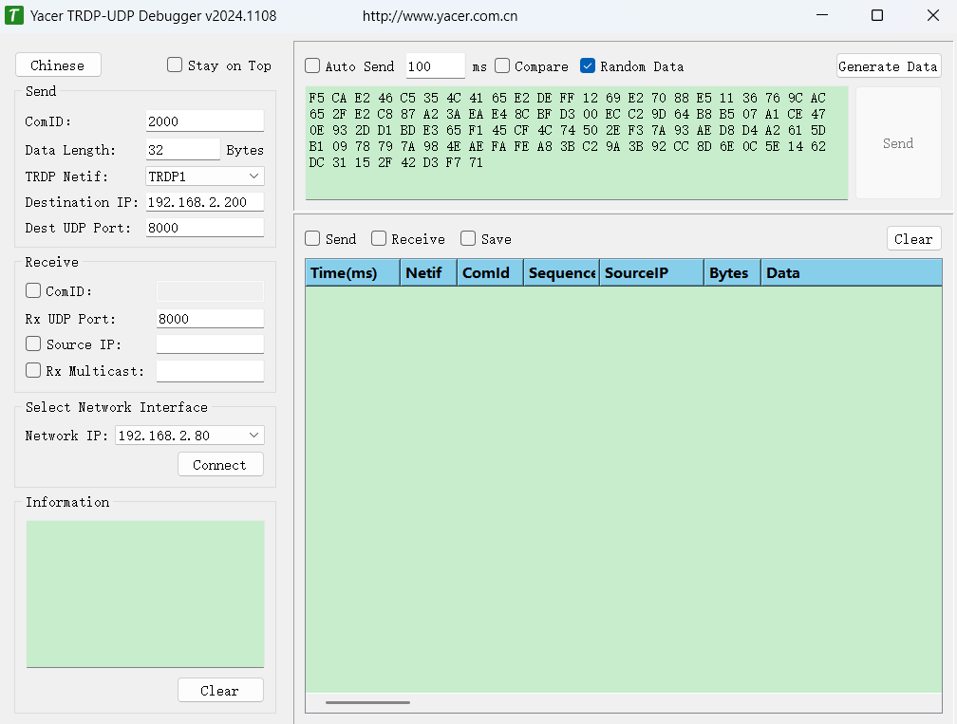Click the SourceIP column header
957x724 pixels.
pyautogui.click(x=650, y=272)
